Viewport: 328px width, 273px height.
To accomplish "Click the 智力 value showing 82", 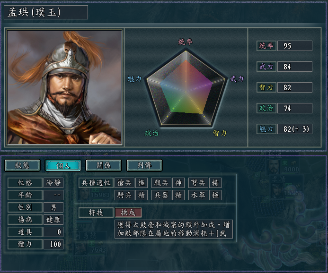I will click(295, 87).
